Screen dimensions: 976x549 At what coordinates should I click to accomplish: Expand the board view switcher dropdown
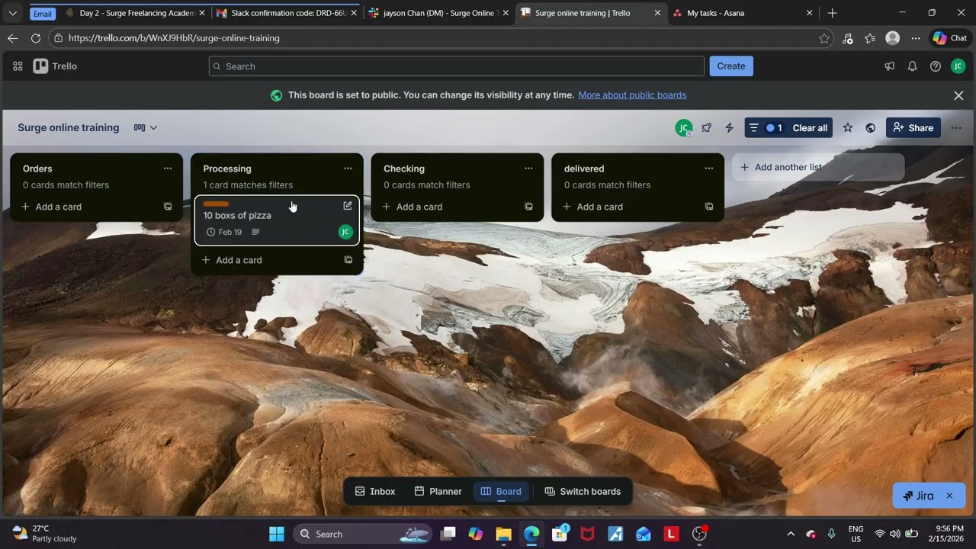146,128
